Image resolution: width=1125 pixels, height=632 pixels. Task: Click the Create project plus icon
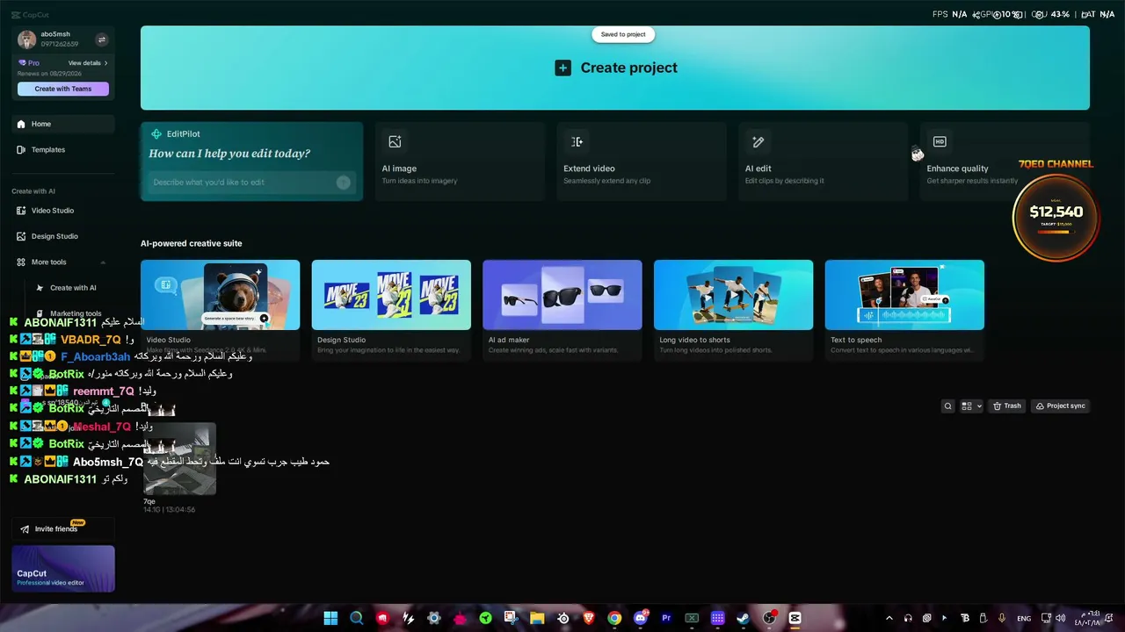562,68
